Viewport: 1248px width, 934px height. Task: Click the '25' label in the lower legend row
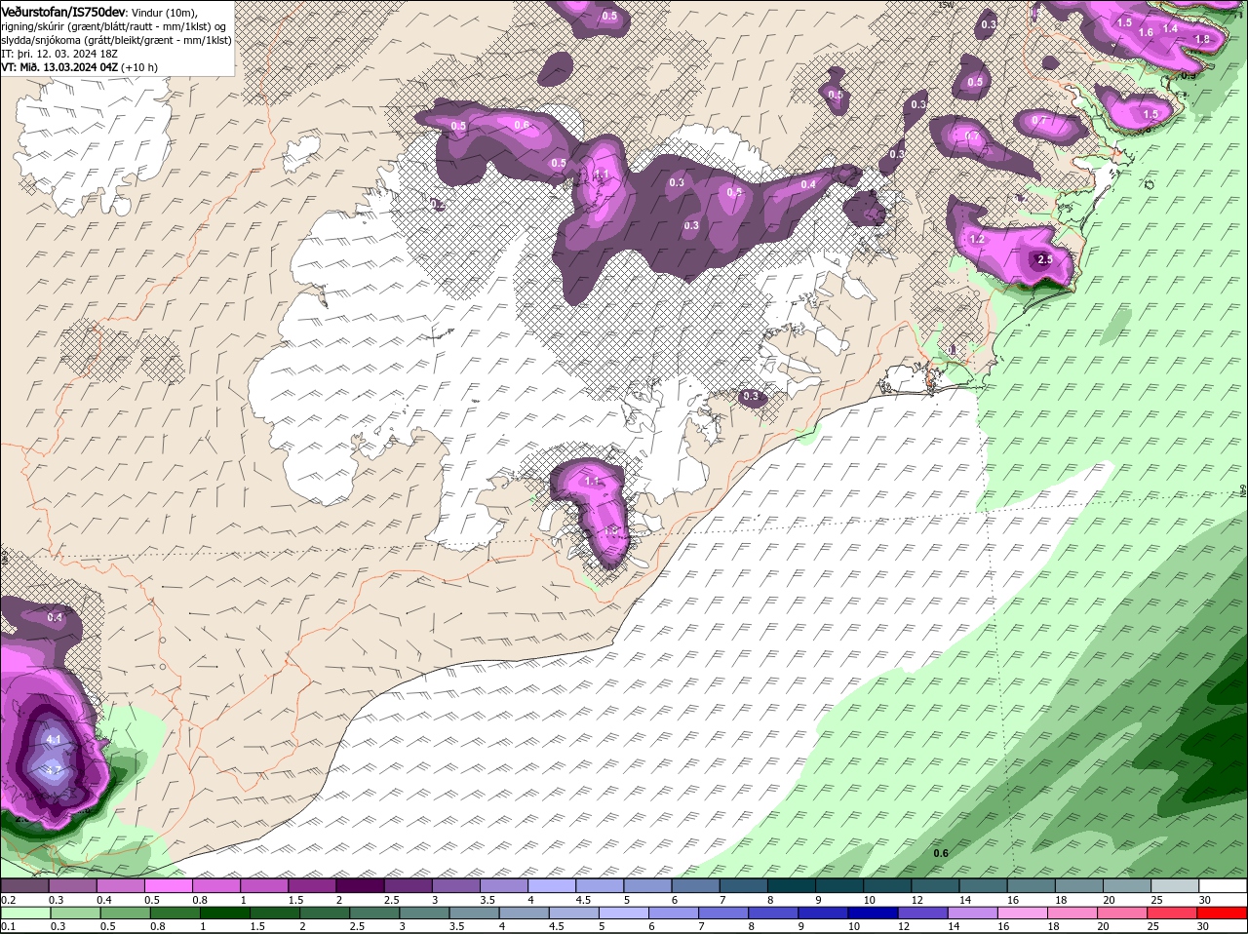coord(1153,926)
